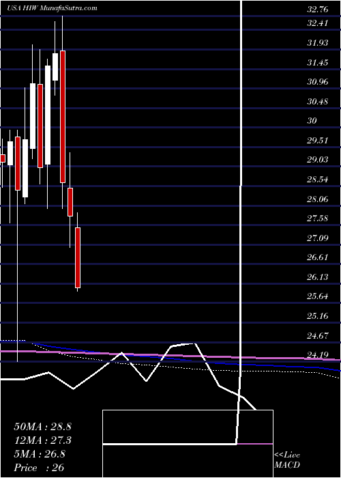Image resolution: width=341 pixels, height=478 pixels.
Task: Click the 25.16 price axis label
Action: pyautogui.click(x=318, y=316)
